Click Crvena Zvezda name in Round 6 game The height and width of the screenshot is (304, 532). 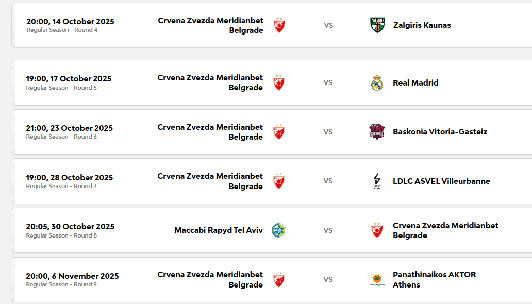tap(210, 132)
